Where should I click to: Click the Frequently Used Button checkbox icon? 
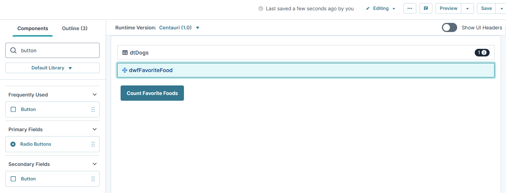pos(13,109)
